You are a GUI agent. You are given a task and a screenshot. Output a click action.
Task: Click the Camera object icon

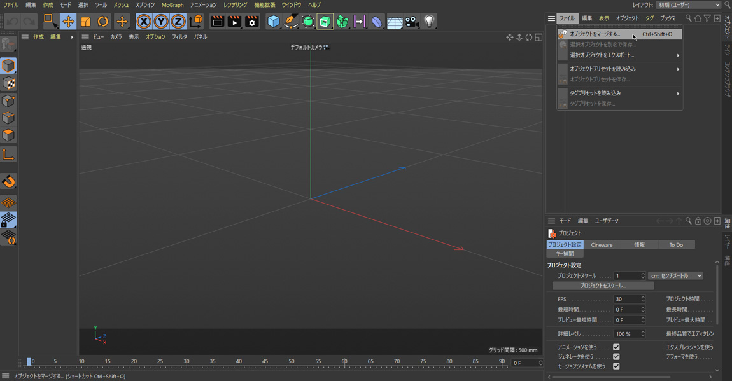click(412, 22)
